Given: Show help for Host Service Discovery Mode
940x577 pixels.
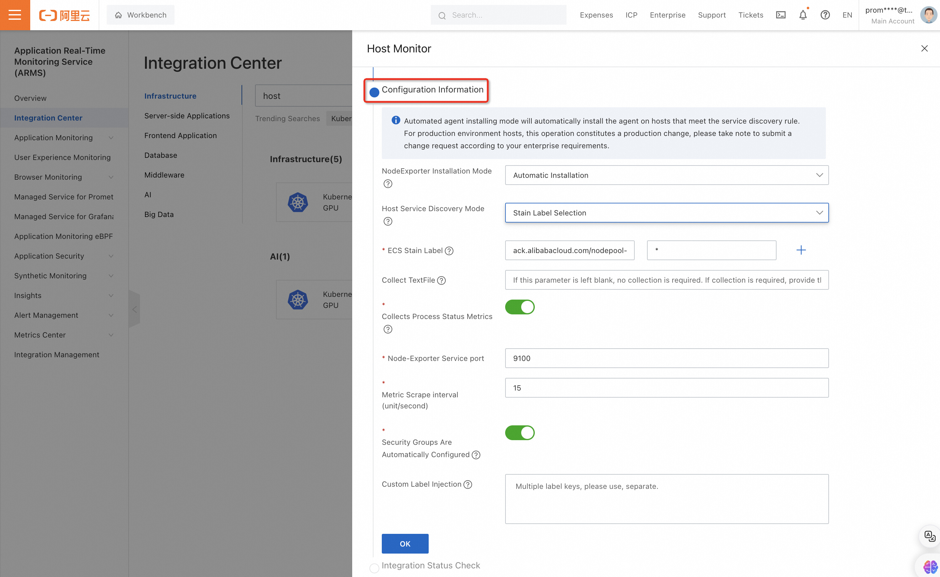Looking at the screenshot, I should (x=388, y=221).
